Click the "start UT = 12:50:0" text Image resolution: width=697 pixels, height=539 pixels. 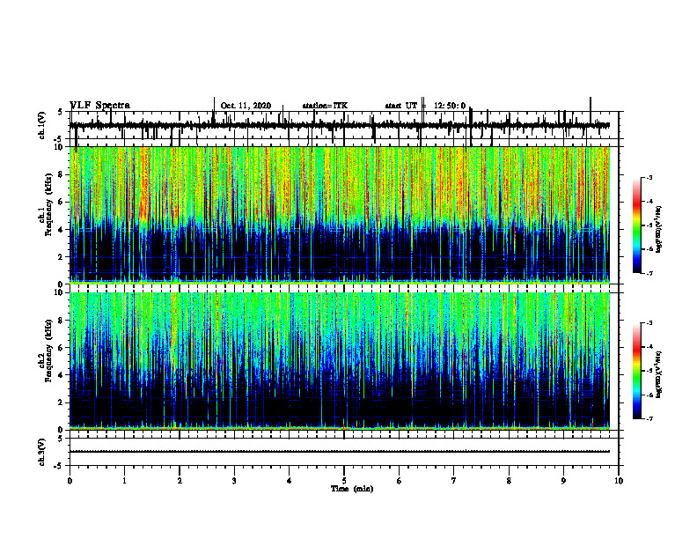[425, 106]
